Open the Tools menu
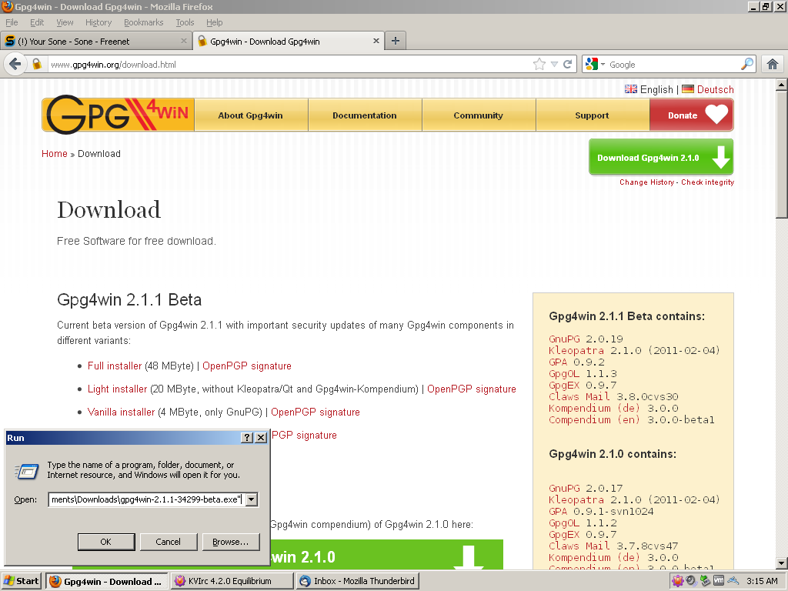 [x=185, y=22]
